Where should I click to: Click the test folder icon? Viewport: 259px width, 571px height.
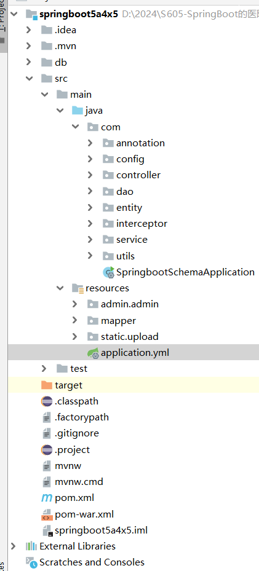pos(62,369)
